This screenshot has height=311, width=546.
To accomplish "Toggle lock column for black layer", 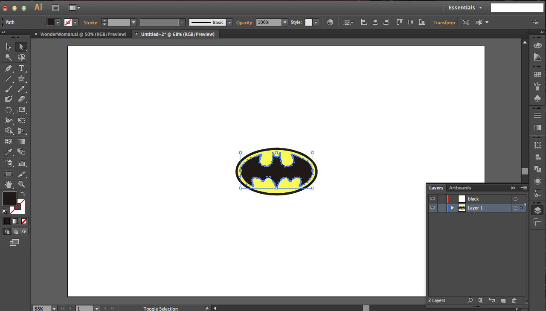I will (x=441, y=199).
